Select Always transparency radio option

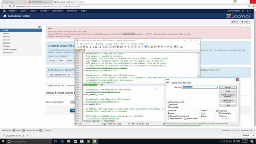[220, 116]
